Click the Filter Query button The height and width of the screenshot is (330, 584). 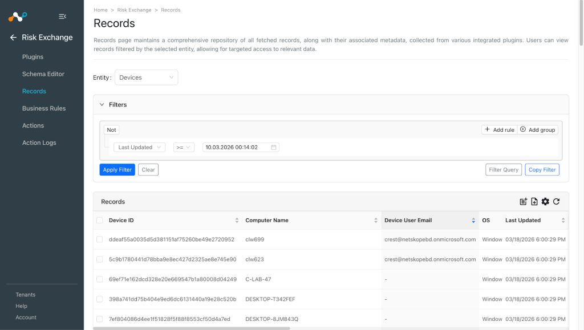504,170
